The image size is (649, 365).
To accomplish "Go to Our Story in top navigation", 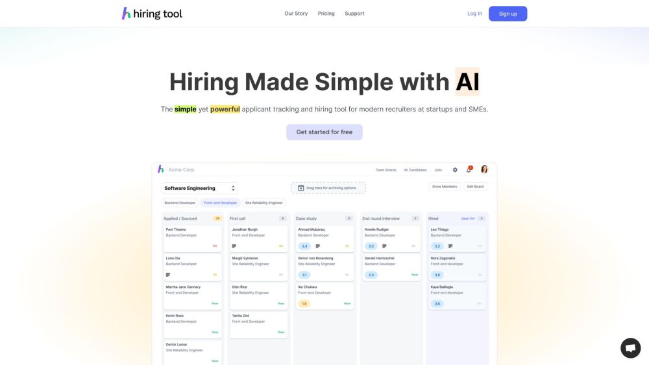I will point(296,14).
